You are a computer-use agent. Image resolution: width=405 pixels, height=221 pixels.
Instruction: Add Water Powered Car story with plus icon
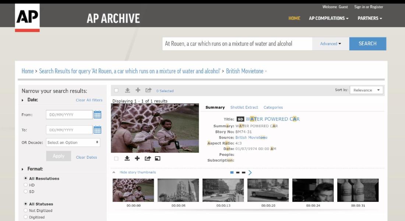[x=137, y=158]
